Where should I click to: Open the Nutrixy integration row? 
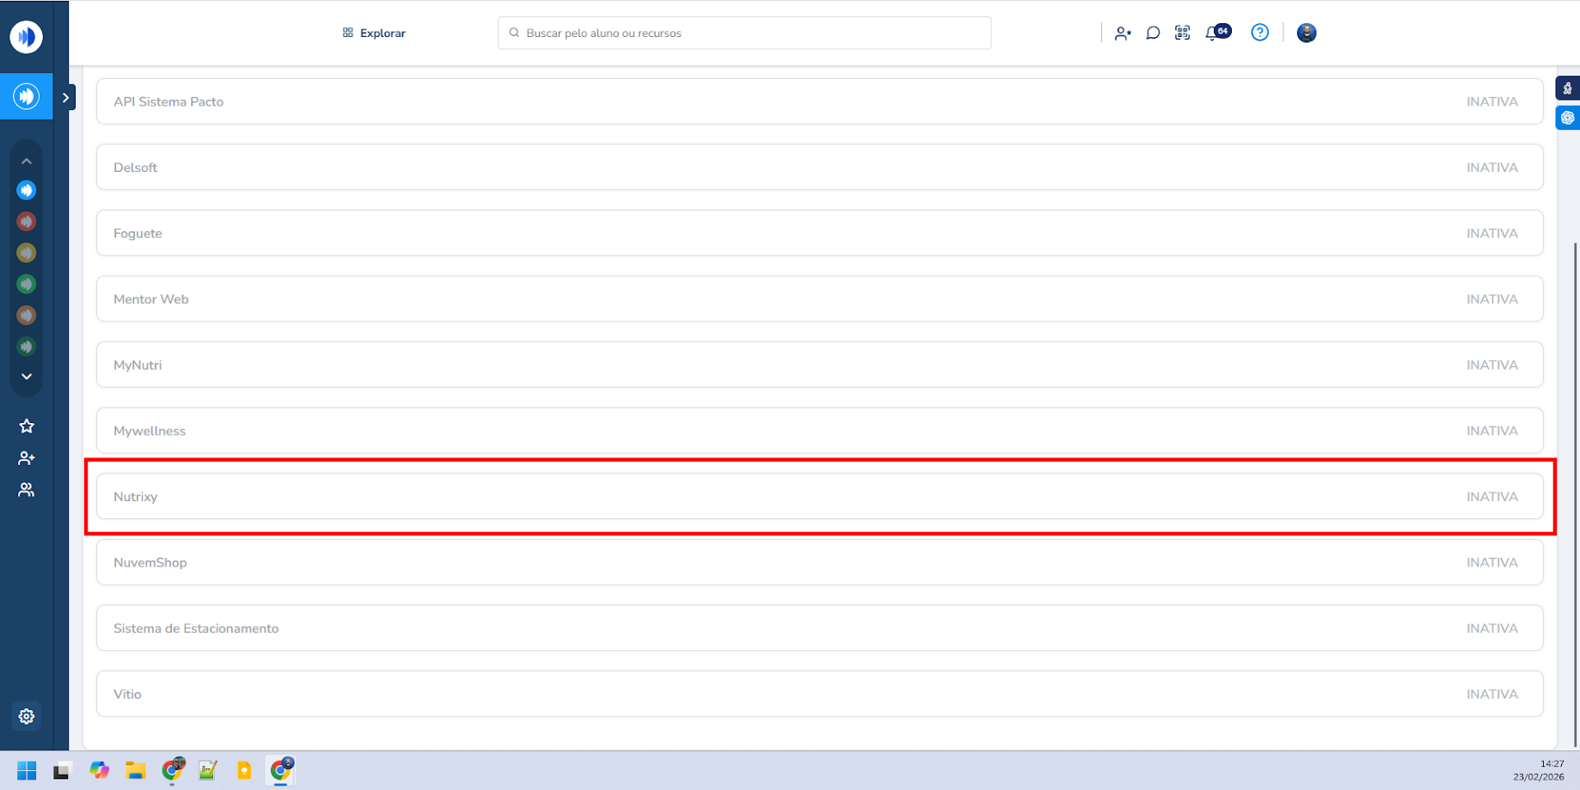(819, 497)
